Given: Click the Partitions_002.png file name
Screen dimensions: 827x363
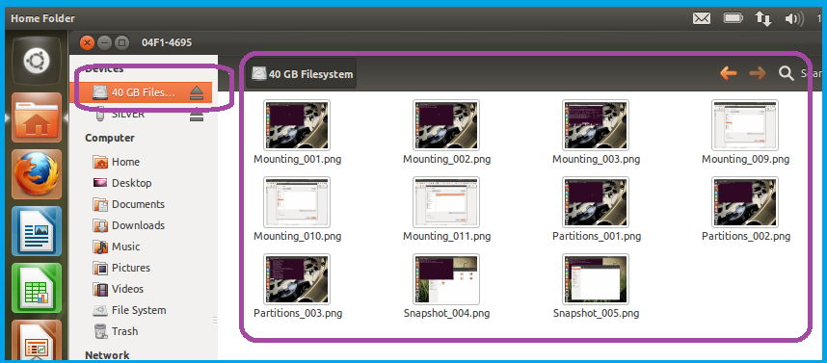Looking at the screenshot, I should (746, 236).
